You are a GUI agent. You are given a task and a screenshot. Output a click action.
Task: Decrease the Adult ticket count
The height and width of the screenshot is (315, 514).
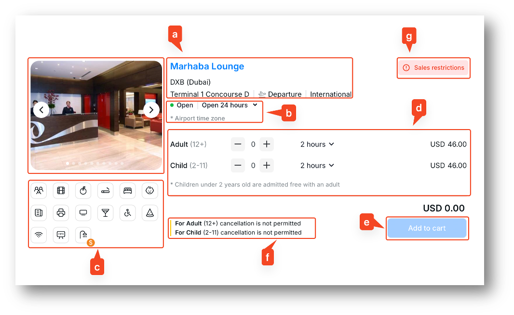tap(238, 144)
